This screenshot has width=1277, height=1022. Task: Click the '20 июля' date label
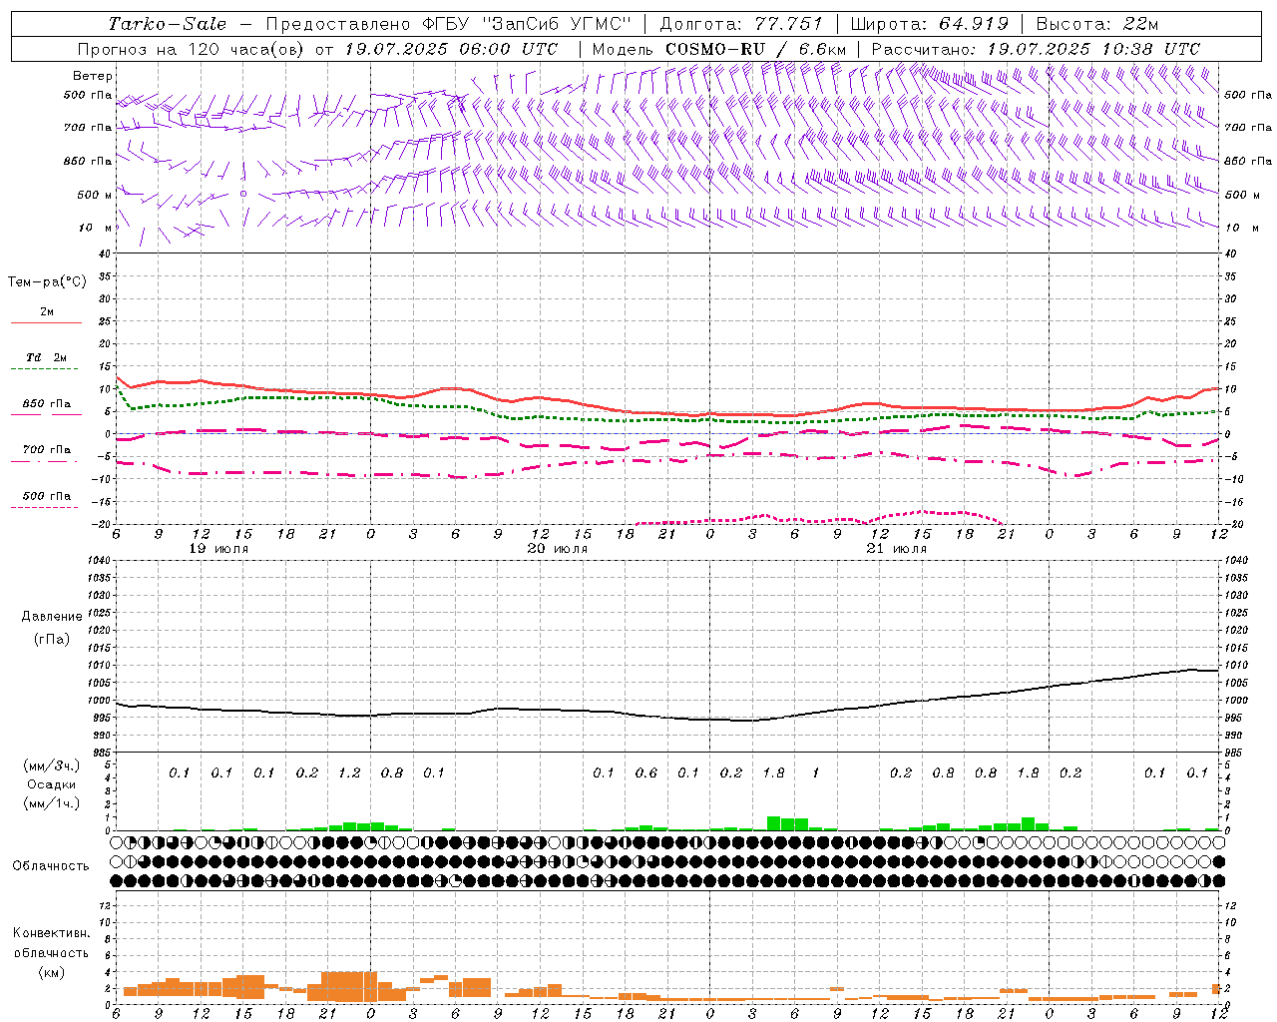click(557, 549)
